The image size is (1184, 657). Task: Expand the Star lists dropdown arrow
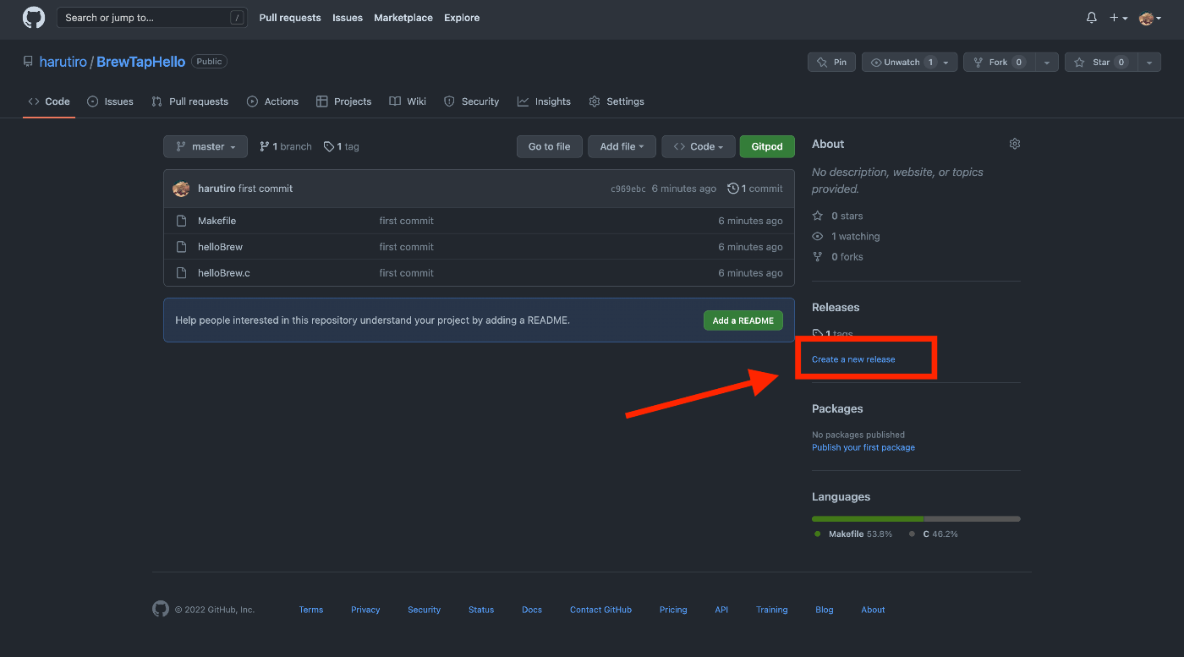click(x=1149, y=63)
